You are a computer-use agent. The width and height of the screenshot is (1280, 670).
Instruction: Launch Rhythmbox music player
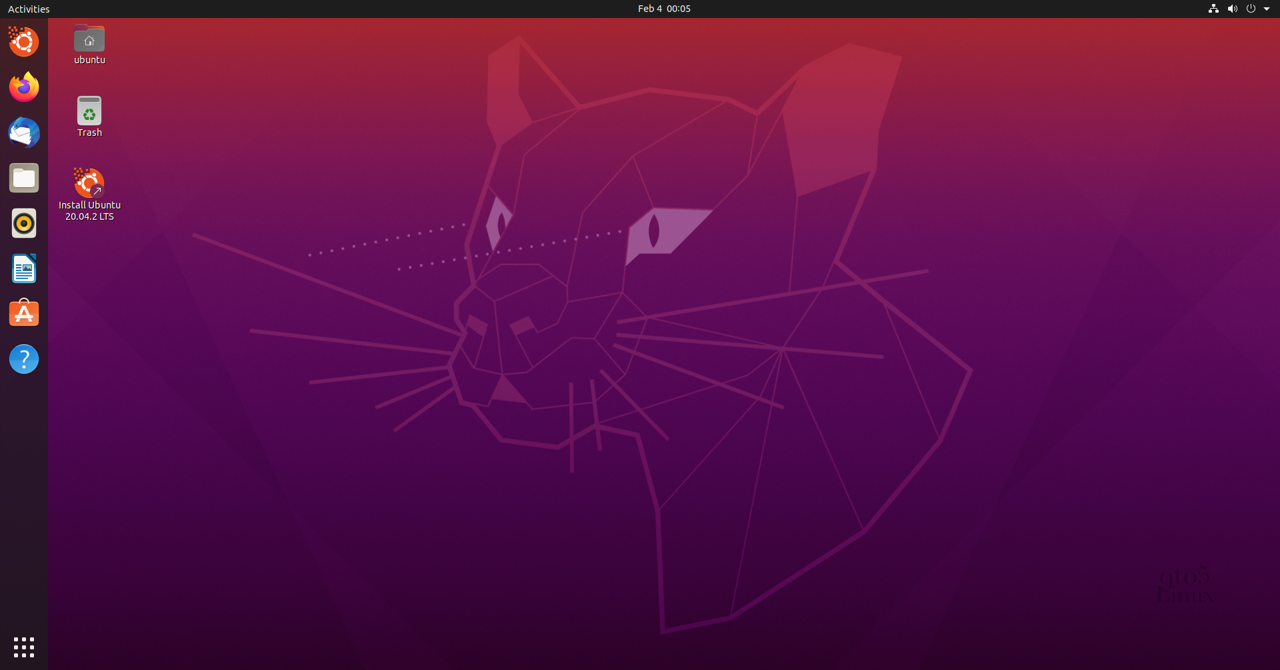[24, 223]
